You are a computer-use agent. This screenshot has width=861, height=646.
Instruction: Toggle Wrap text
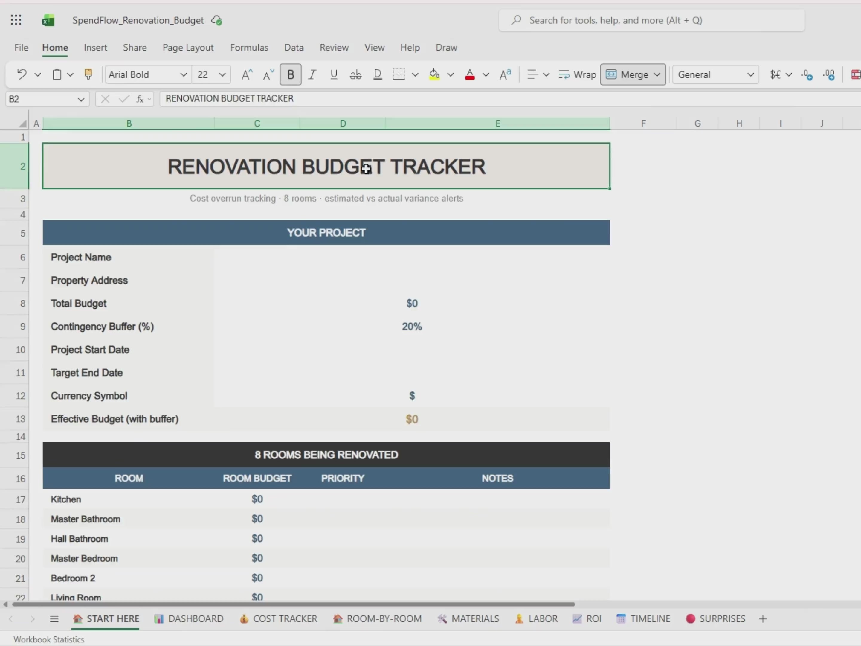[577, 74]
